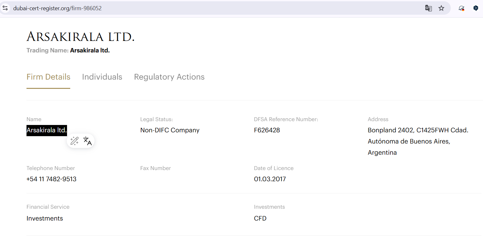Image resolution: width=483 pixels, height=241 pixels.
Task: Bookmark this page with the star icon
Action: click(x=441, y=8)
